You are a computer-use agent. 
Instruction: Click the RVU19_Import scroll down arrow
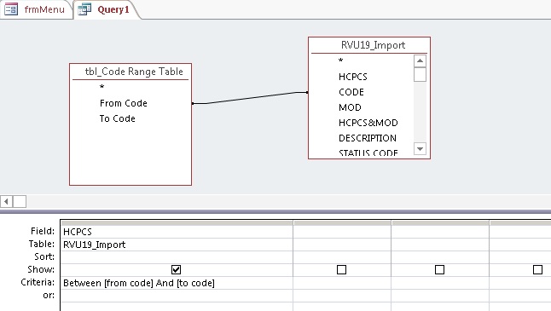pos(420,149)
